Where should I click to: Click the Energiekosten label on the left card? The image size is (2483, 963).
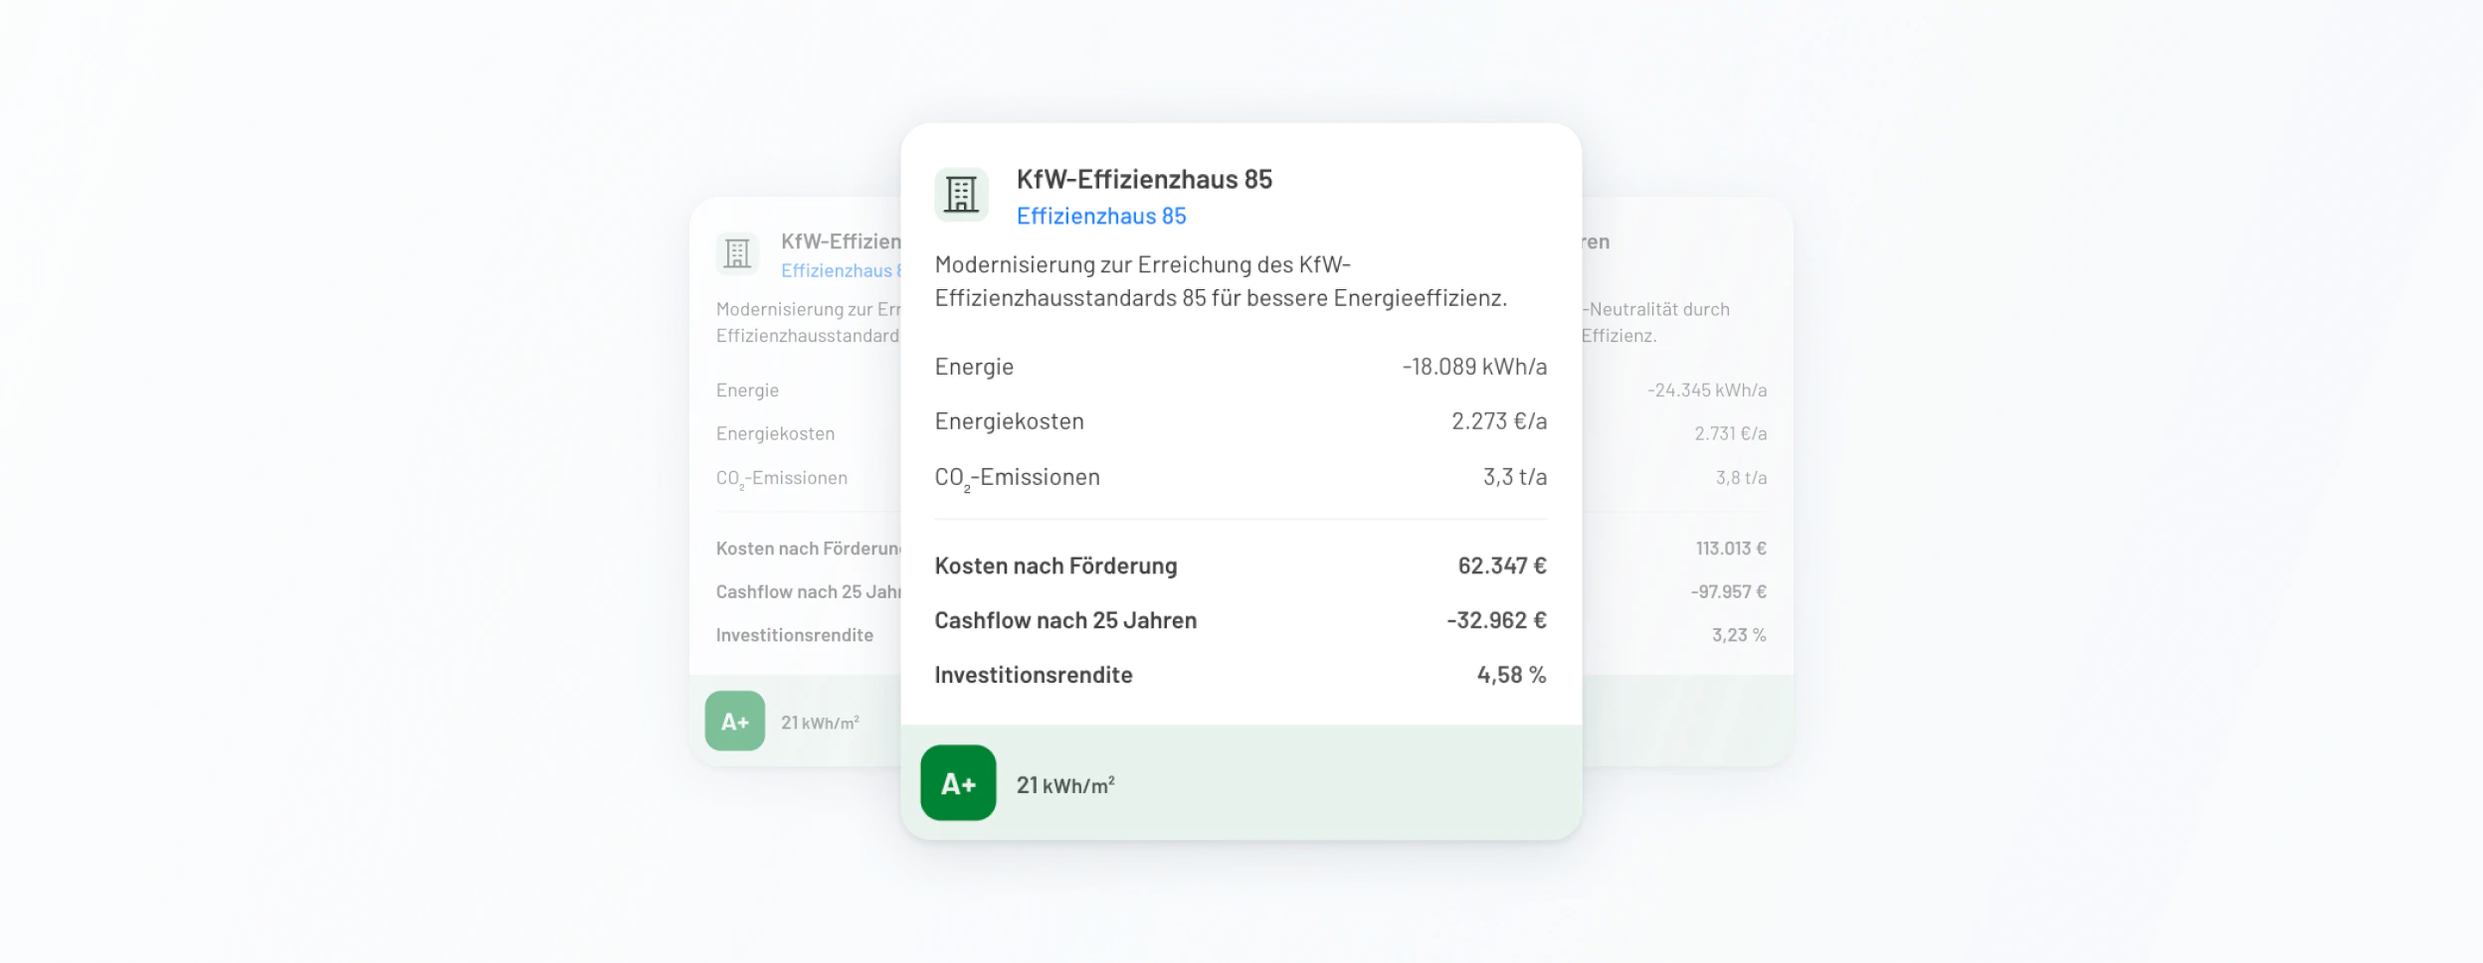pos(775,433)
